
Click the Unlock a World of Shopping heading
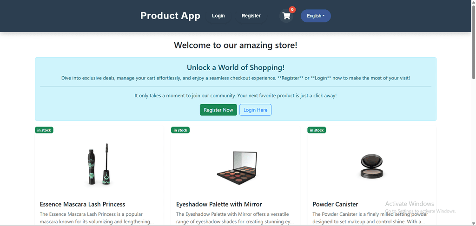click(x=236, y=67)
